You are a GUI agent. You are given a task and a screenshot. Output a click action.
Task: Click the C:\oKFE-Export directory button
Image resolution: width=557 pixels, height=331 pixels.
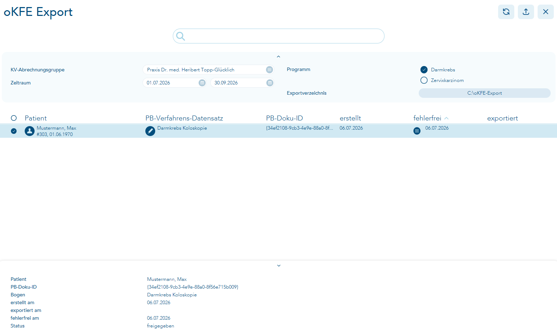point(485,93)
